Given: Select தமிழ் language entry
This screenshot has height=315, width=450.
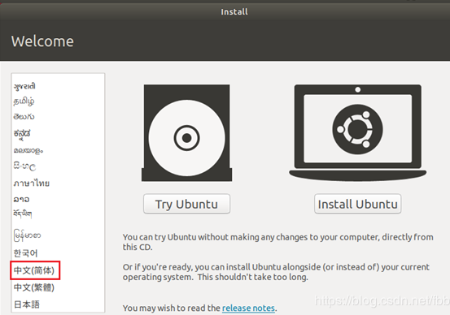Looking at the screenshot, I should pyautogui.click(x=24, y=101).
